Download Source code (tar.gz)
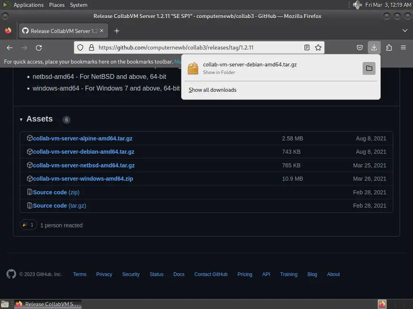Viewport: 413px width, 309px height. [x=60, y=206]
